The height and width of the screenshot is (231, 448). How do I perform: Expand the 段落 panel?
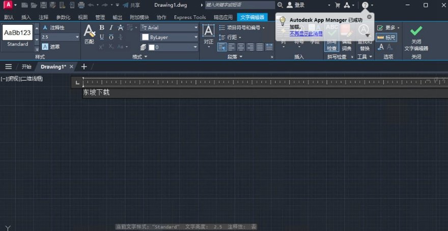235,57
